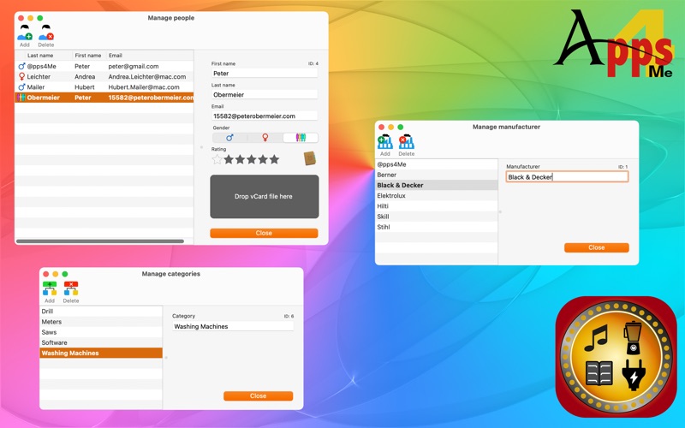Select Washing Machines in categories list
This screenshot has height=428, width=685.
101,354
